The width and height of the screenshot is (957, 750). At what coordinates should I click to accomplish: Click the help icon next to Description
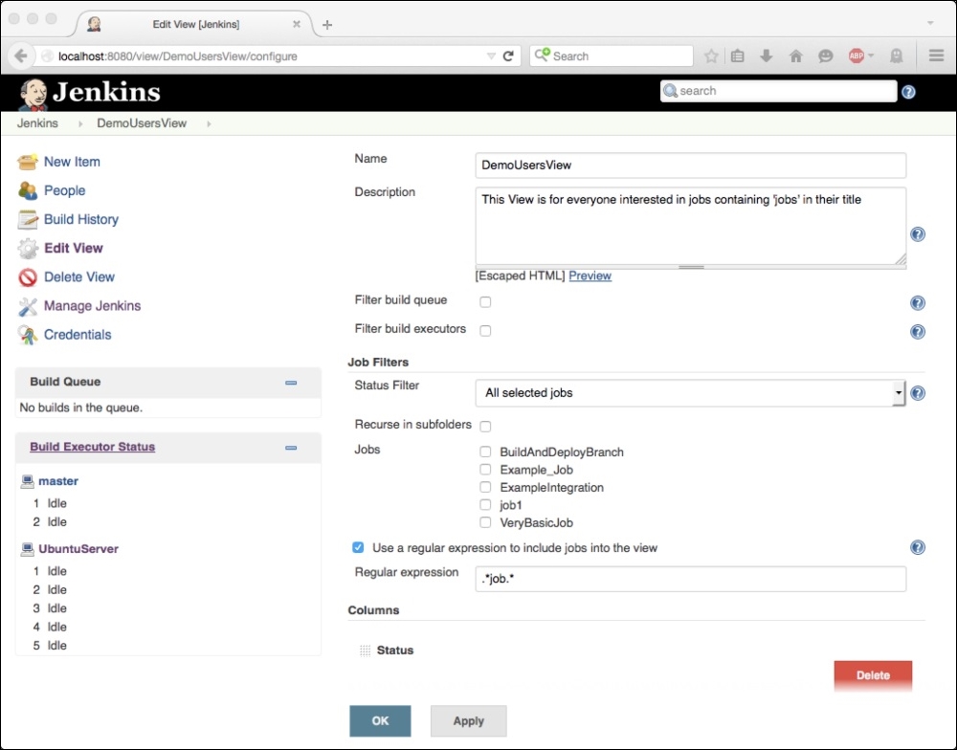click(x=917, y=233)
